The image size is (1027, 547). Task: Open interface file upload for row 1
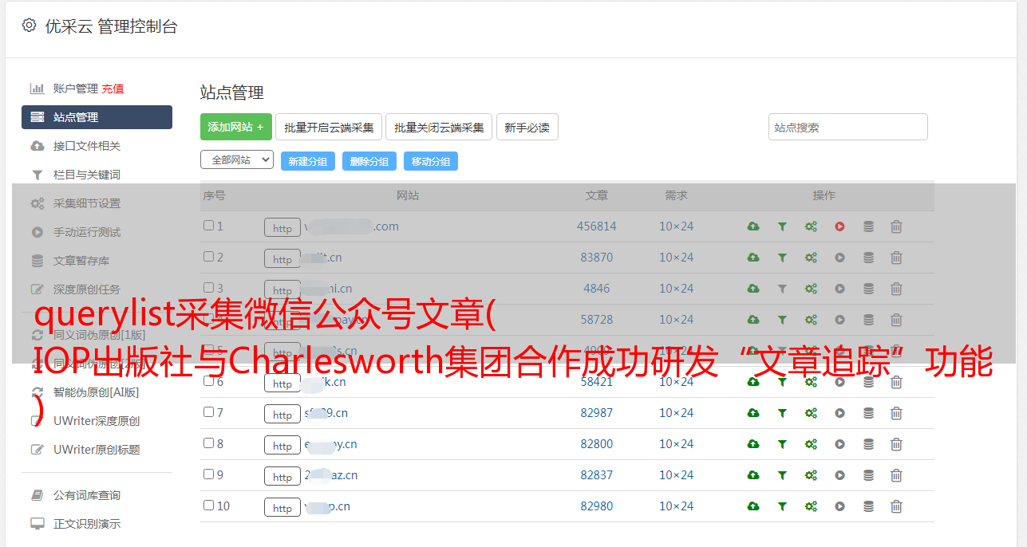(x=753, y=226)
